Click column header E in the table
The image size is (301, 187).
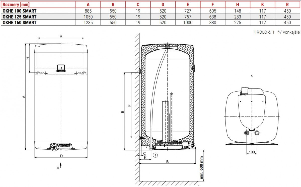tap(188, 4)
